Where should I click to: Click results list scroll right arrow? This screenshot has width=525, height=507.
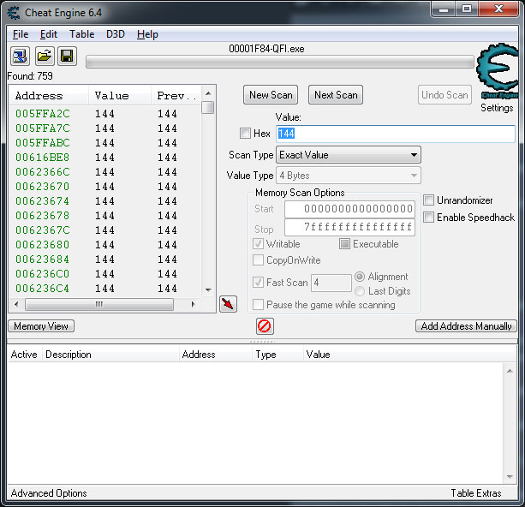tap(193, 304)
